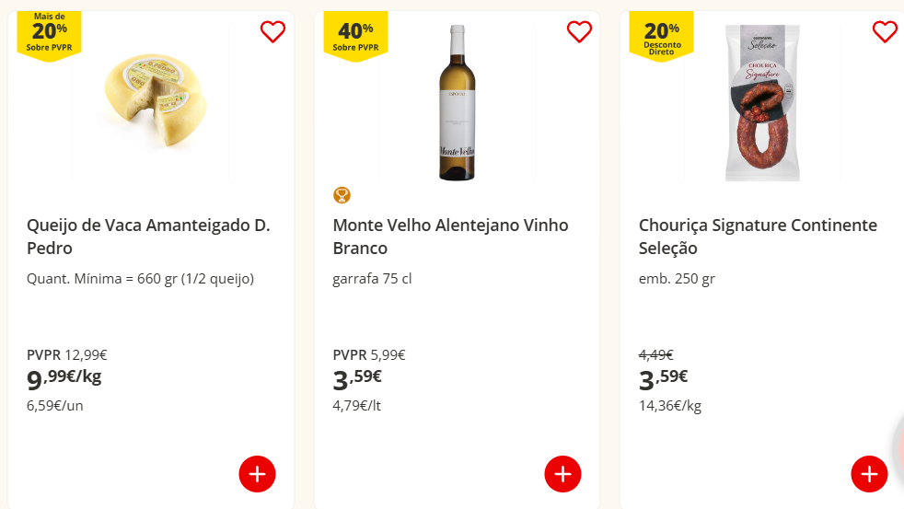Click the 40% Sobre PVPR badge
This screenshot has height=509, width=904.
(355, 35)
